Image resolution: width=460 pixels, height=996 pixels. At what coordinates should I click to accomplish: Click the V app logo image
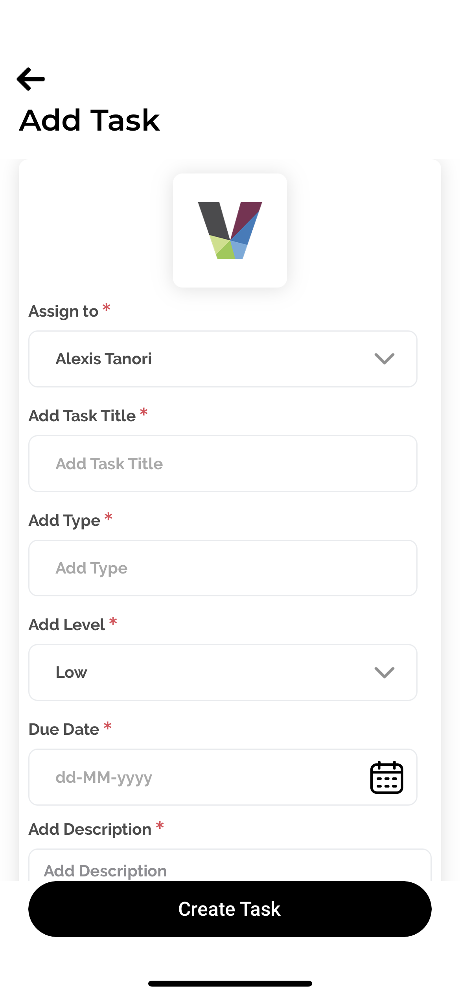[x=230, y=231]
